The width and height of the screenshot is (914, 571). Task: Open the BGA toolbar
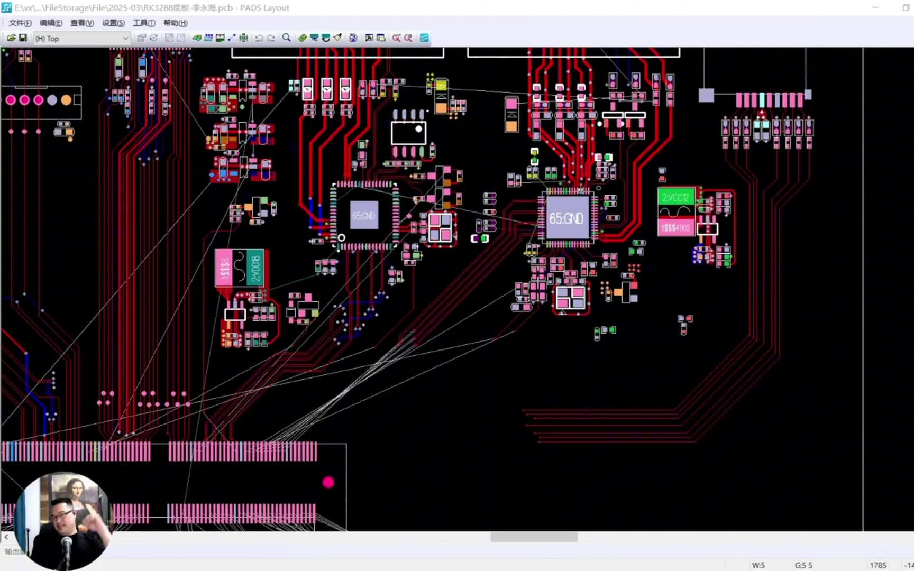243,38
